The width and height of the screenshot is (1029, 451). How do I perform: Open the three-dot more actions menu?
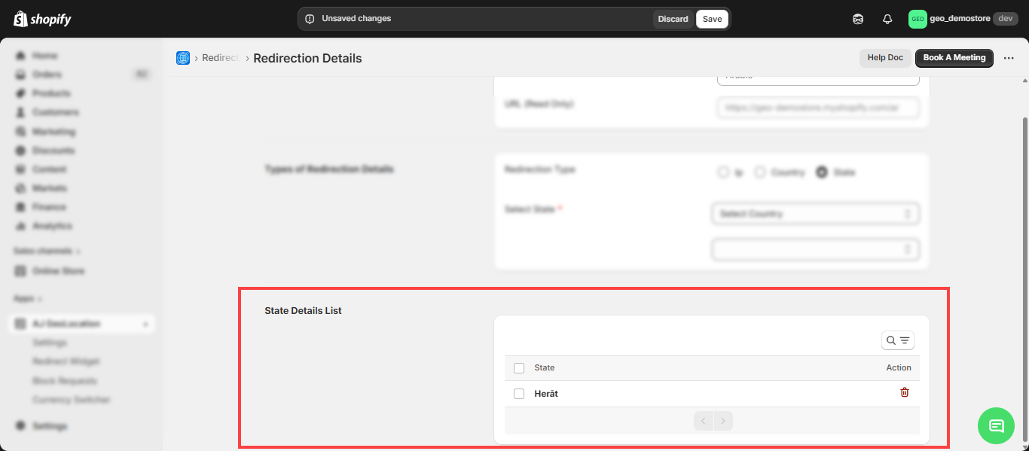click(1009, 58)
